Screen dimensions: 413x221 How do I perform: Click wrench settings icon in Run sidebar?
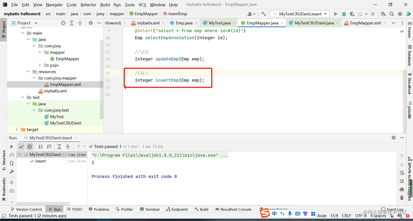[12, 172]
